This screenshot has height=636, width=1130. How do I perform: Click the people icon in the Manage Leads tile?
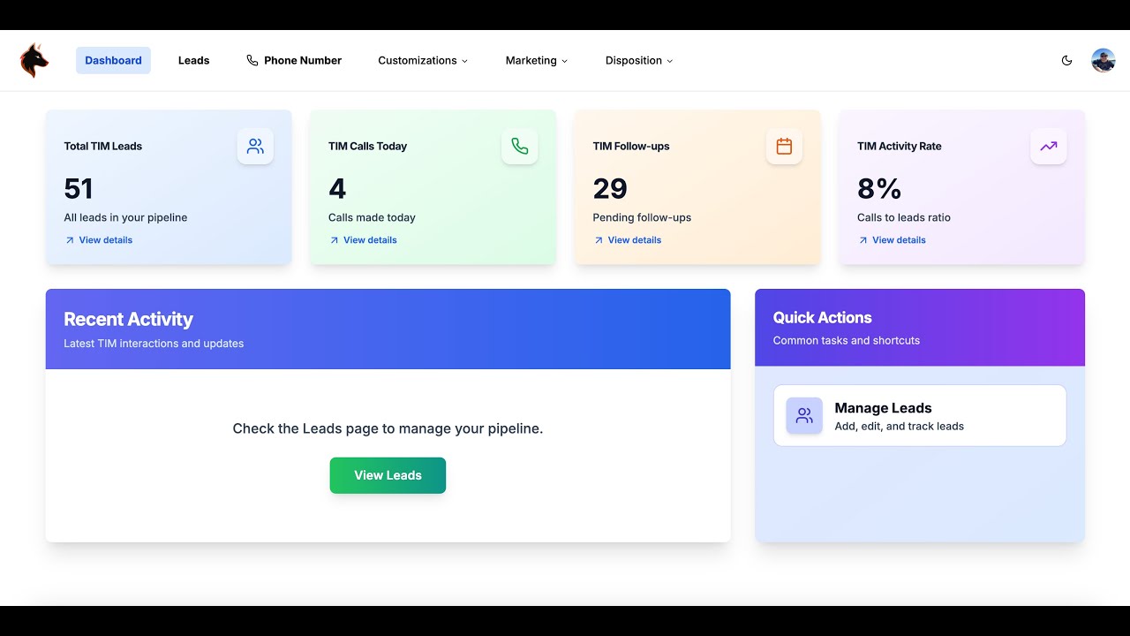(804, 416)
